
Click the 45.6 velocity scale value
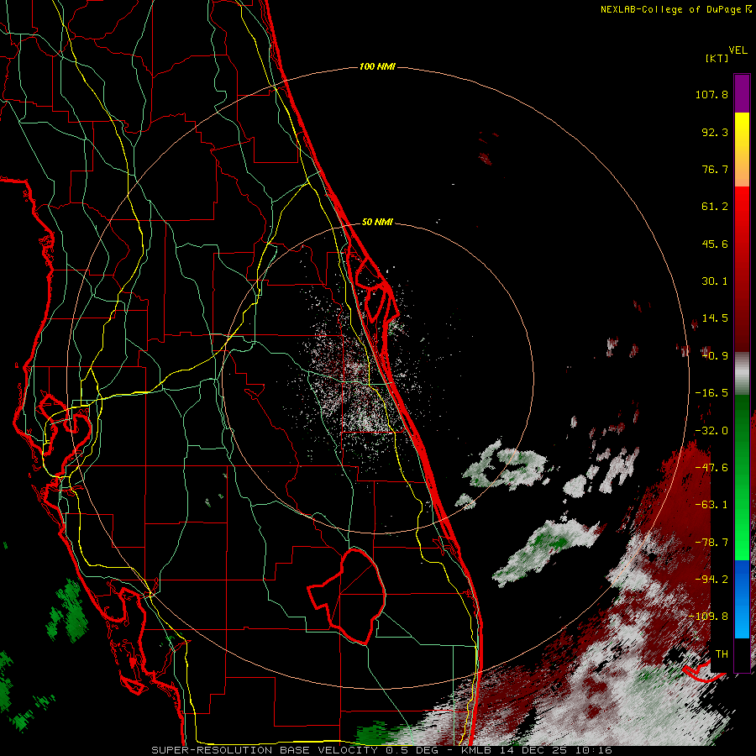[x=715, y=244]
